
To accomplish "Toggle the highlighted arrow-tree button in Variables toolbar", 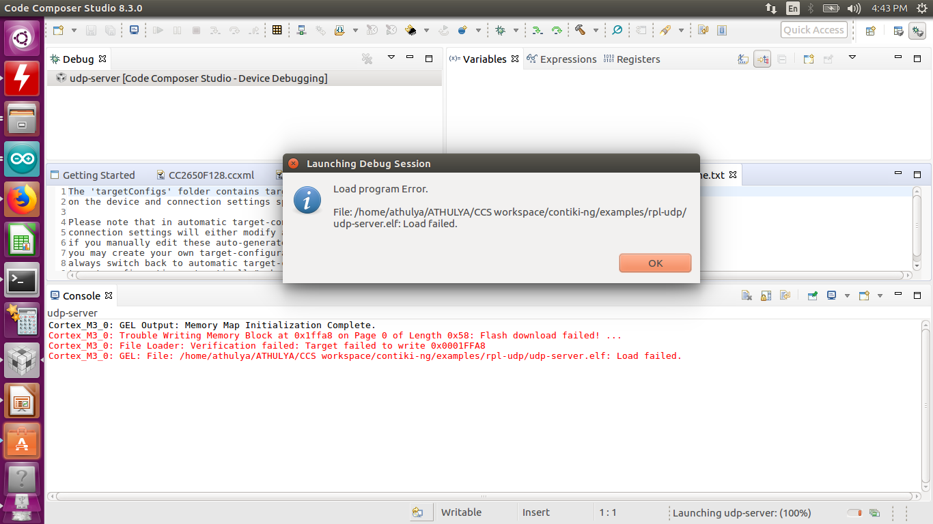I will (x=762, y=59).
